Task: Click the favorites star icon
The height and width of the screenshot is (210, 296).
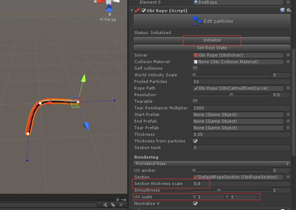Action: tap(121, 205)
